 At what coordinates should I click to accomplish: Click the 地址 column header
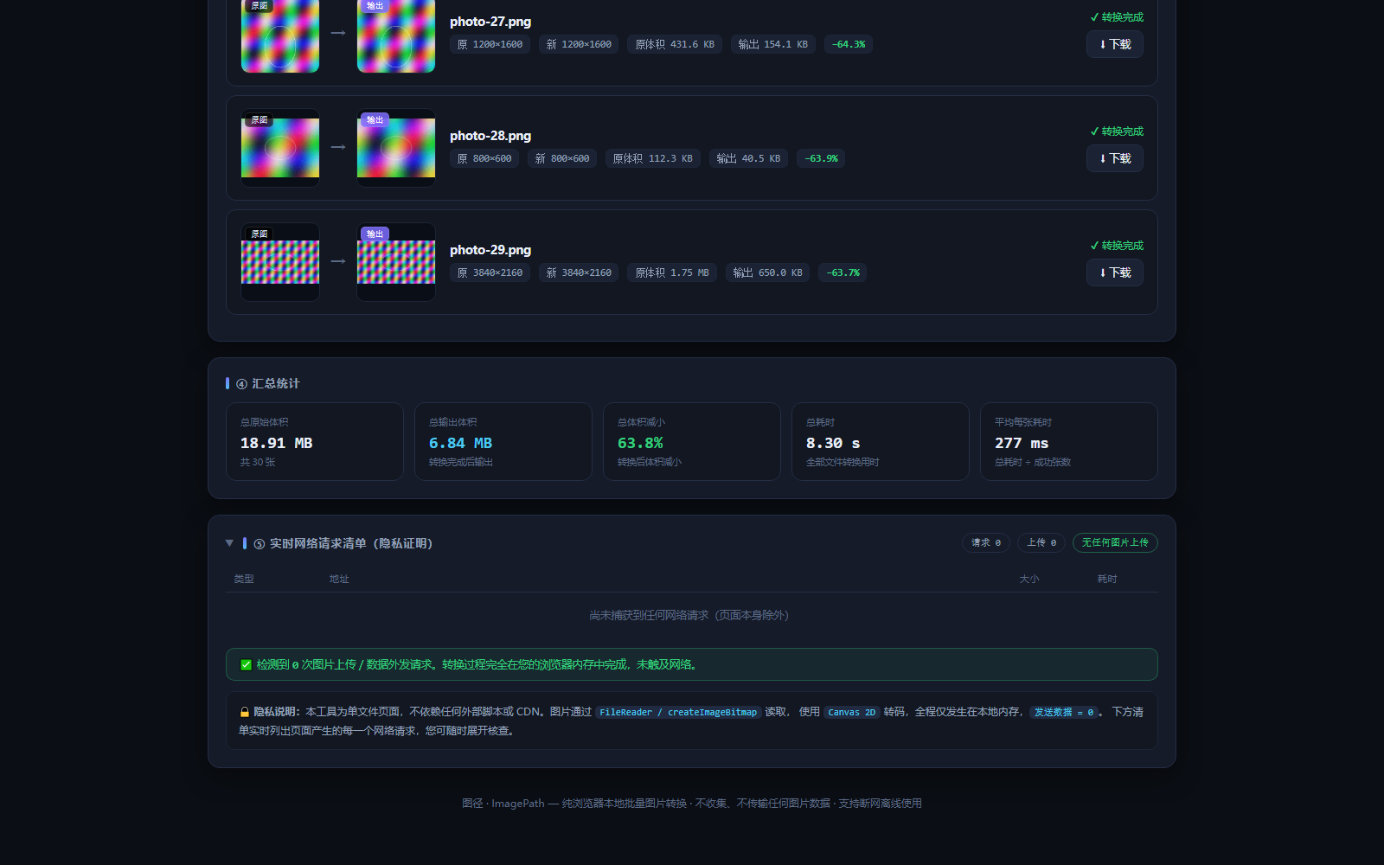click(x=339, y=579)
